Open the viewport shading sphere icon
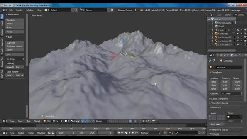The image size is (247, 139). point(66,121)
